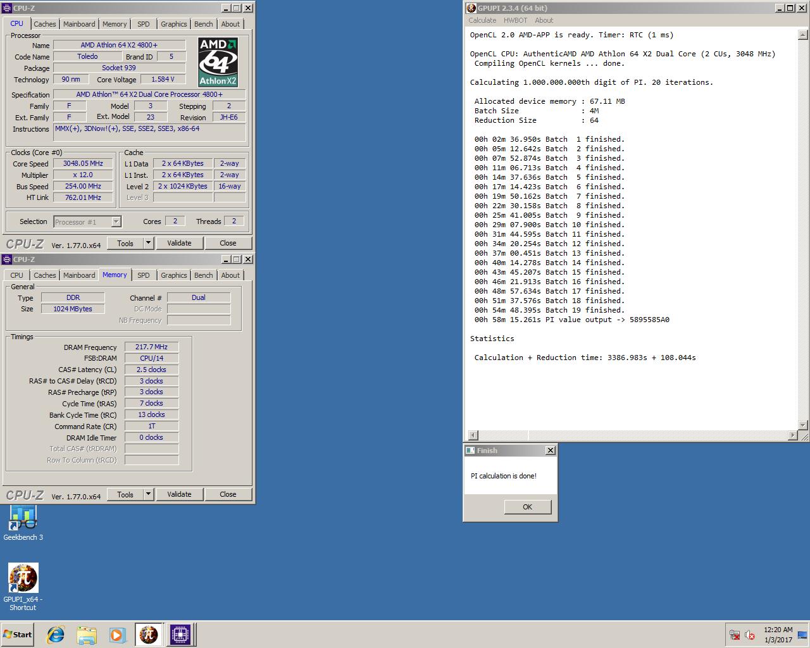Click the Finish dialog title icon

470,451
